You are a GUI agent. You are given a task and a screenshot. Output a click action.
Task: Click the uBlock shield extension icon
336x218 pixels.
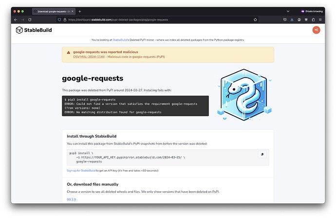(306, 20)
